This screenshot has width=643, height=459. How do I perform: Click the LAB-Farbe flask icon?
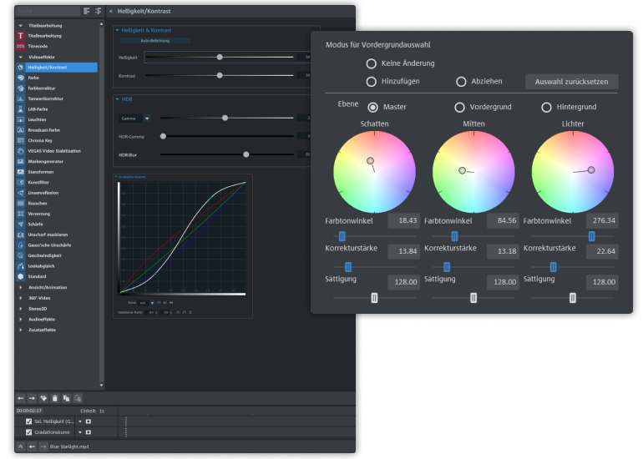coord(21,109)
